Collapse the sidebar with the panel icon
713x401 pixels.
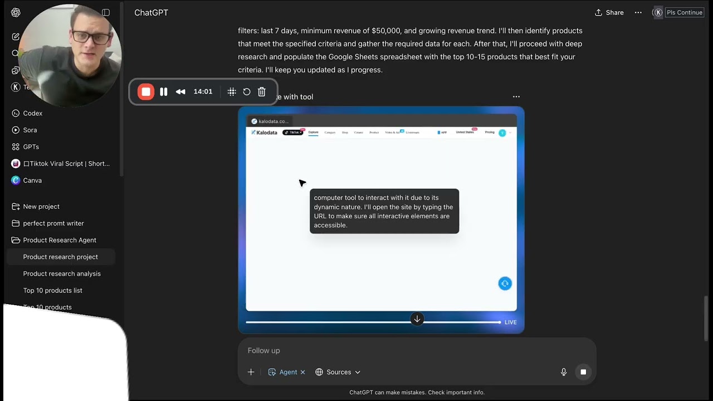[106, 12]
